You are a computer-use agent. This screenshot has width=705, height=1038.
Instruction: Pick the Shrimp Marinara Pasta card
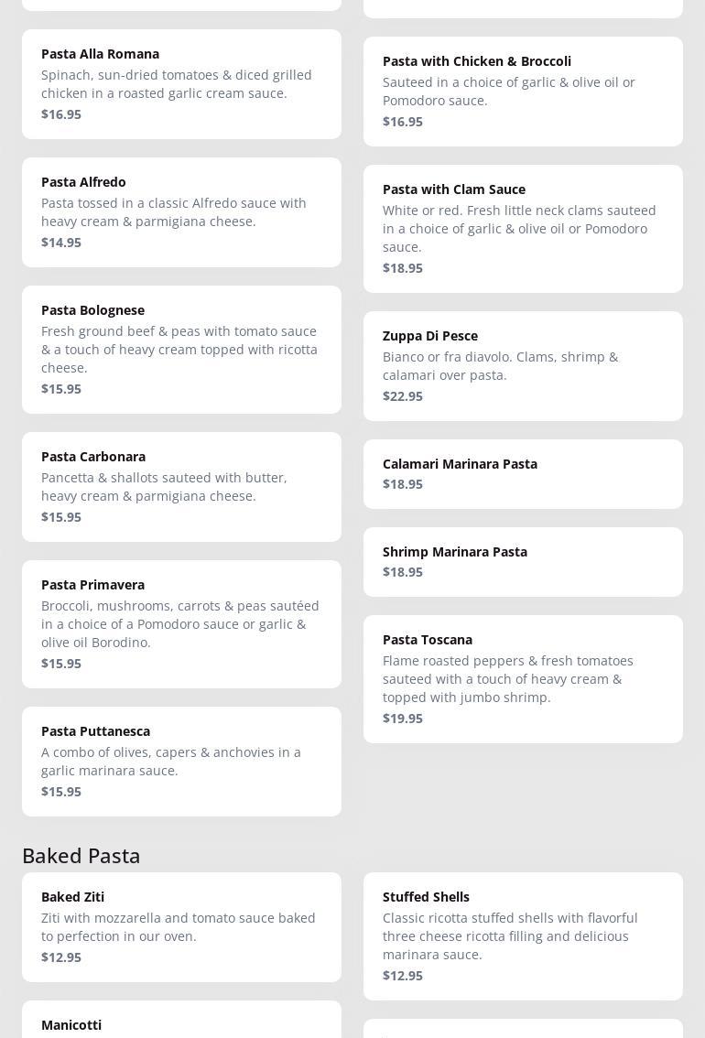pos(523,561)
